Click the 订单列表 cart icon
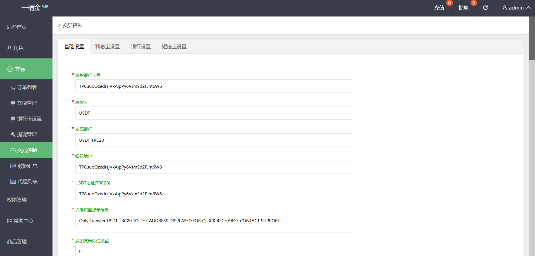Screen dimensions: 535x256 click(13, 87)
